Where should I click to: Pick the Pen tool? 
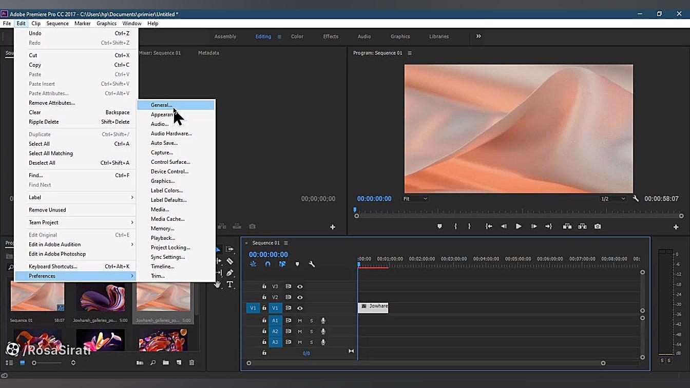pos(229,273)
